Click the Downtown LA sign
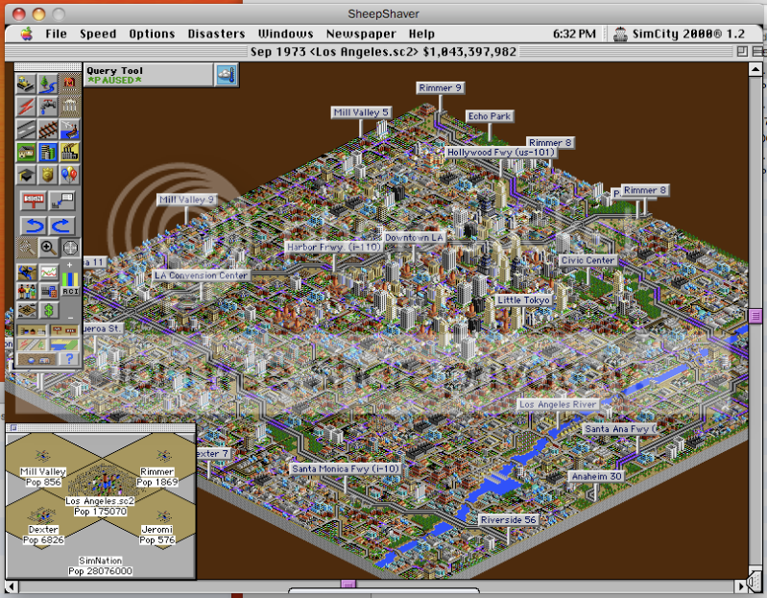This screenshot has width=767, height=598. point(414,238)
